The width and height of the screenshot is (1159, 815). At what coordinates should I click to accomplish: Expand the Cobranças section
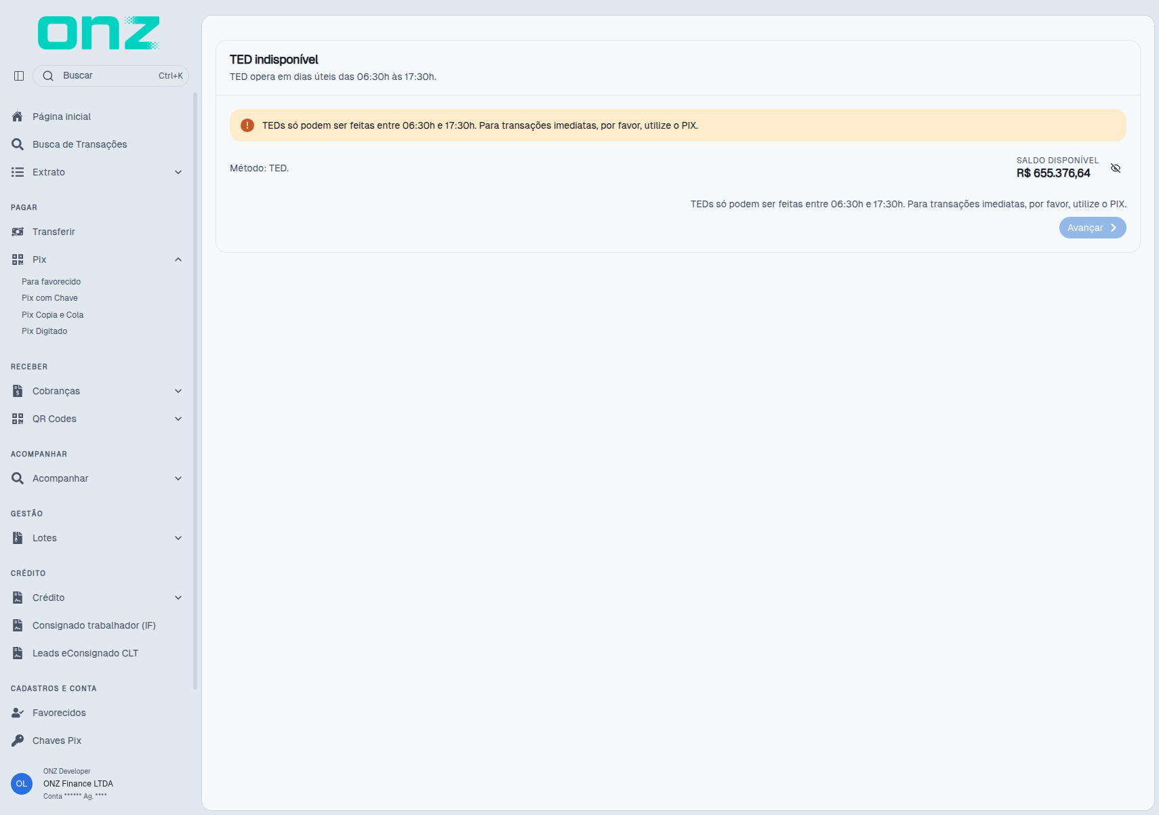coord(178,391)
